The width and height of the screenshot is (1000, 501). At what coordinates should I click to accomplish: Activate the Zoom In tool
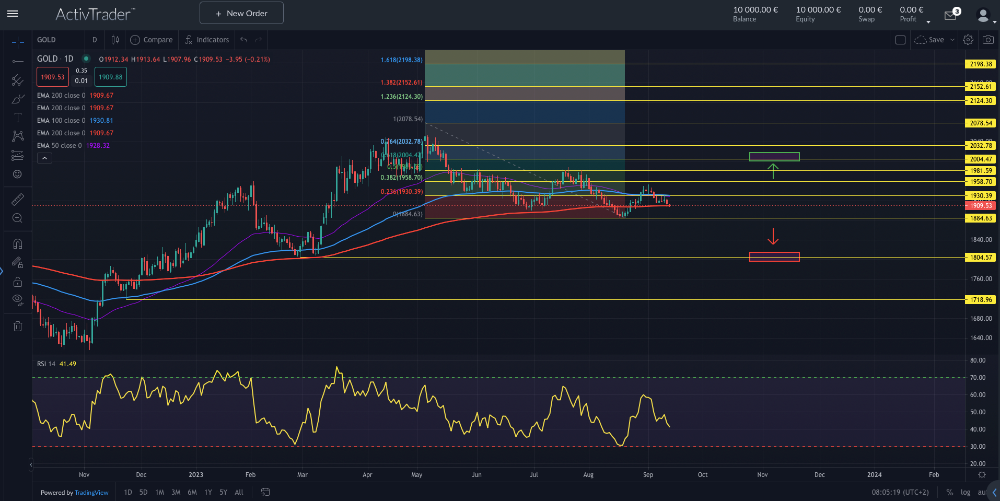point(17,218)
